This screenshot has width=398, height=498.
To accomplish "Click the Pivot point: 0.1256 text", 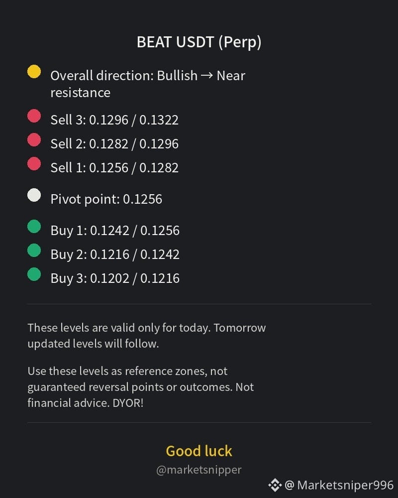I will click(106, 200).
